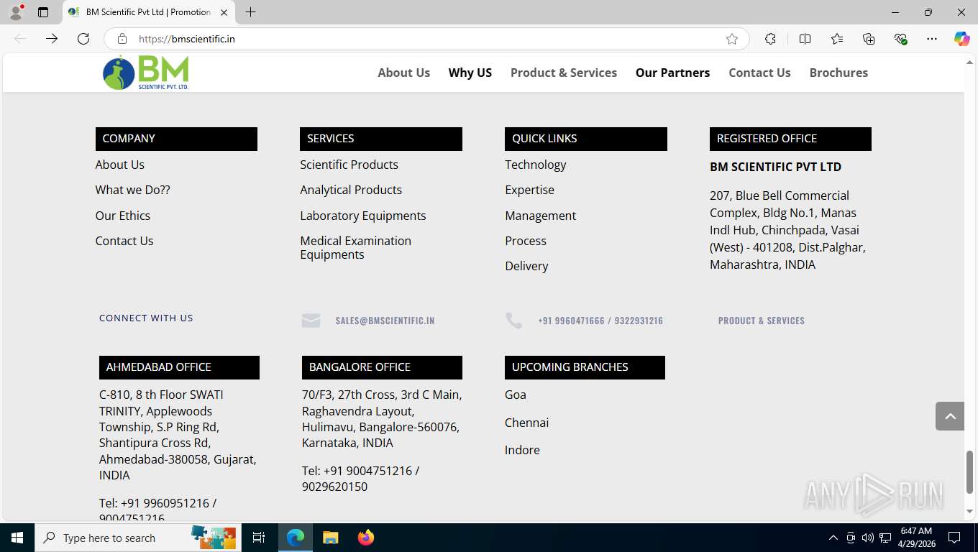Screen dimensions: 978x552
Task: Open Product & Services nav menu
Action: (564, 73)
